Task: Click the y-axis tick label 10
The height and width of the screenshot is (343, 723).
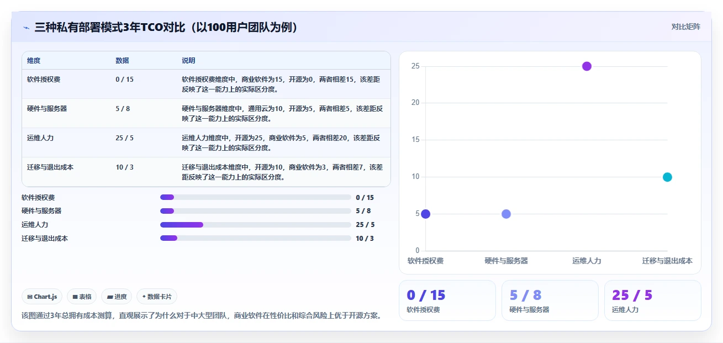Action: point(415,177)
